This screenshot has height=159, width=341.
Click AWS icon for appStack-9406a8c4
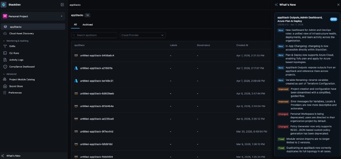[76, 55]
